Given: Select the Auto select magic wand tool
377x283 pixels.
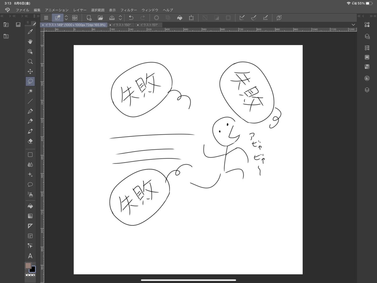Looking at the screenshot, I should (30, 91).
